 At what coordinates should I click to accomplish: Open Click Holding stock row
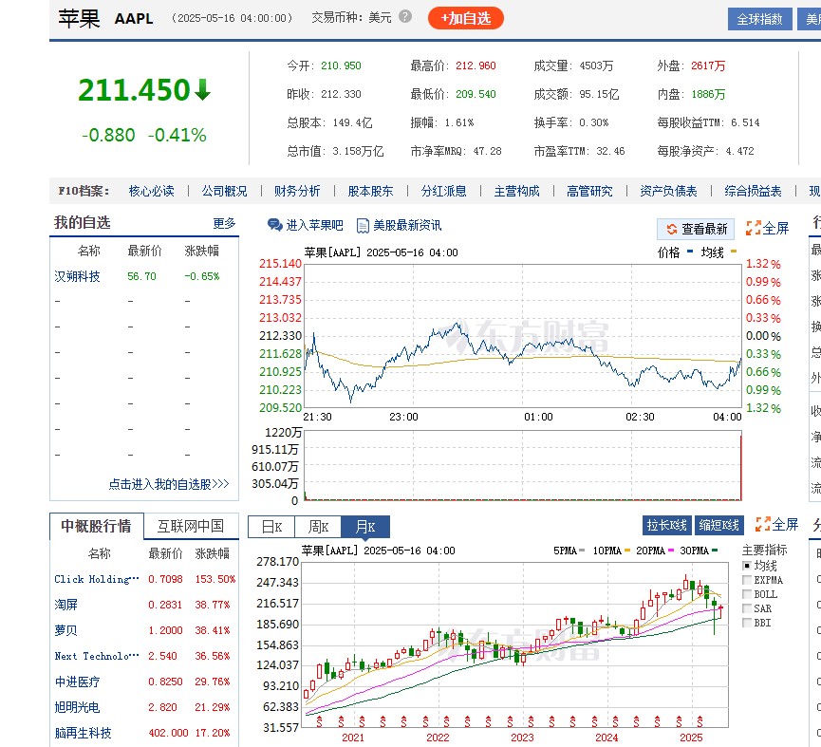point(144,579)
